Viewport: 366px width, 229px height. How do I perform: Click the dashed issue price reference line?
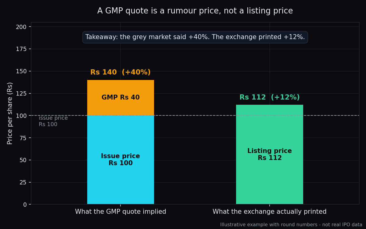[x=195, y=115]
